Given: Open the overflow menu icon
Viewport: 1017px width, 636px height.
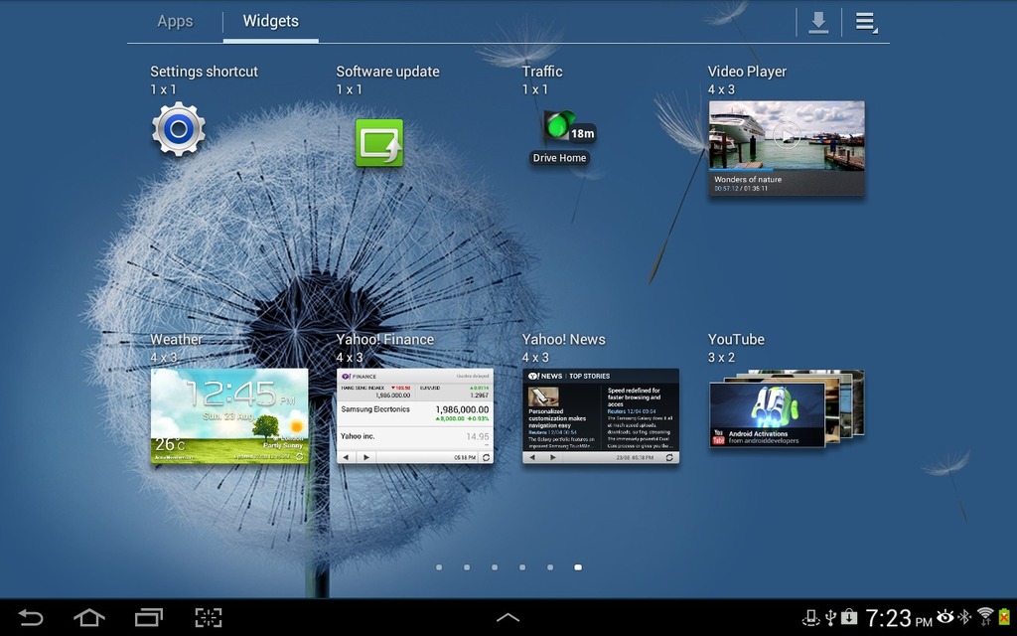Looking at the screenshot, I should [x=865, y=22].
